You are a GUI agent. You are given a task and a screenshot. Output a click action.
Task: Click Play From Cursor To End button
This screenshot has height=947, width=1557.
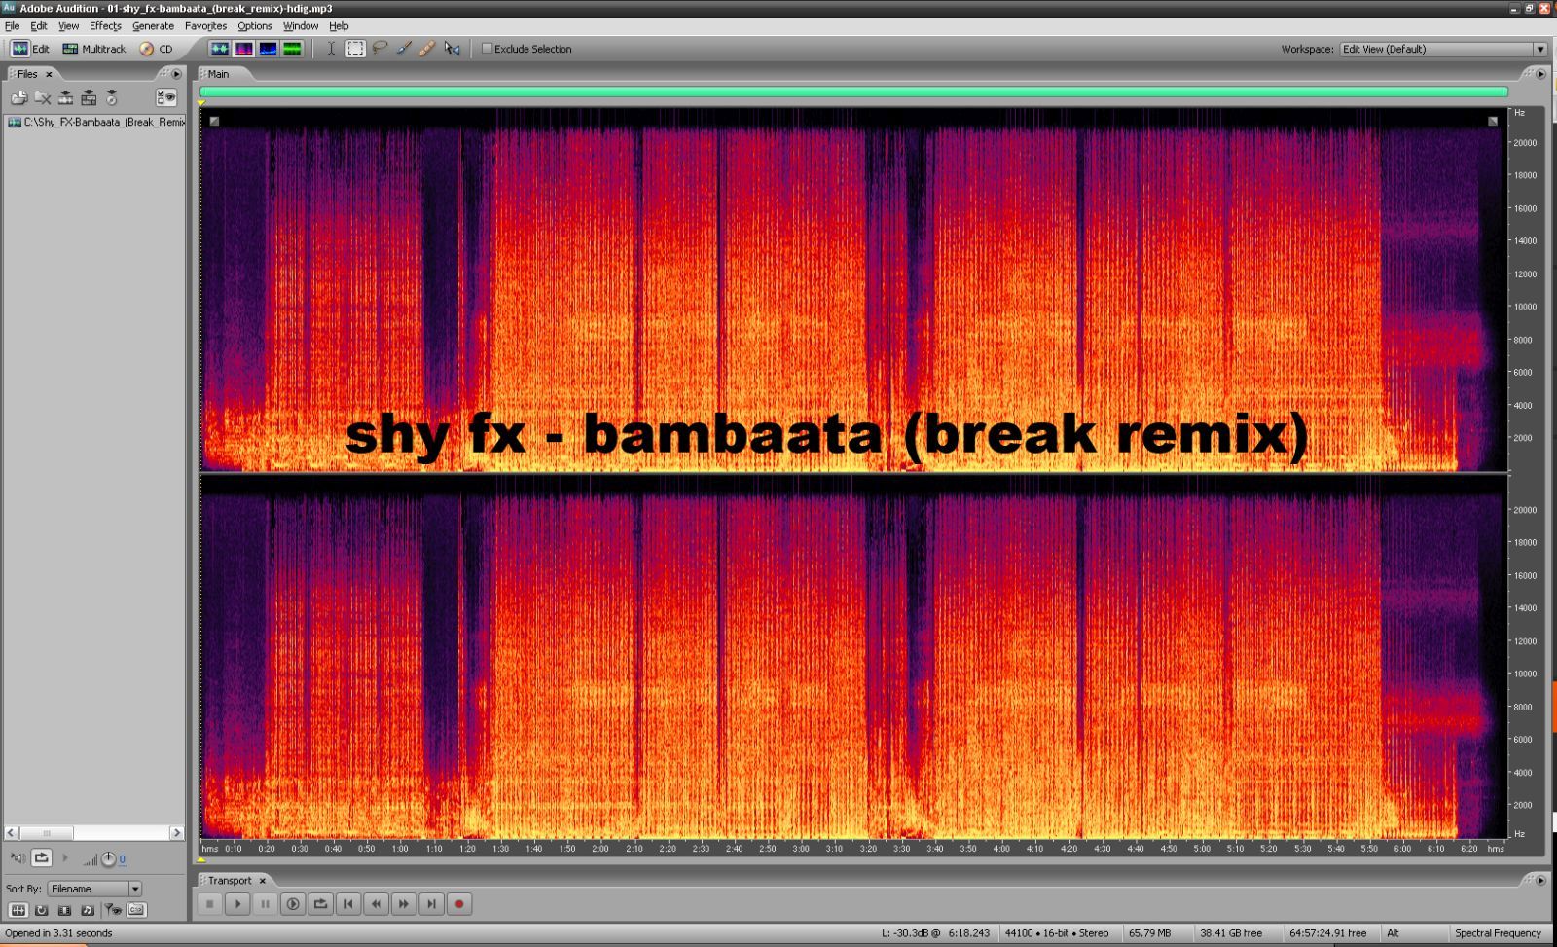tap(292, 904)
